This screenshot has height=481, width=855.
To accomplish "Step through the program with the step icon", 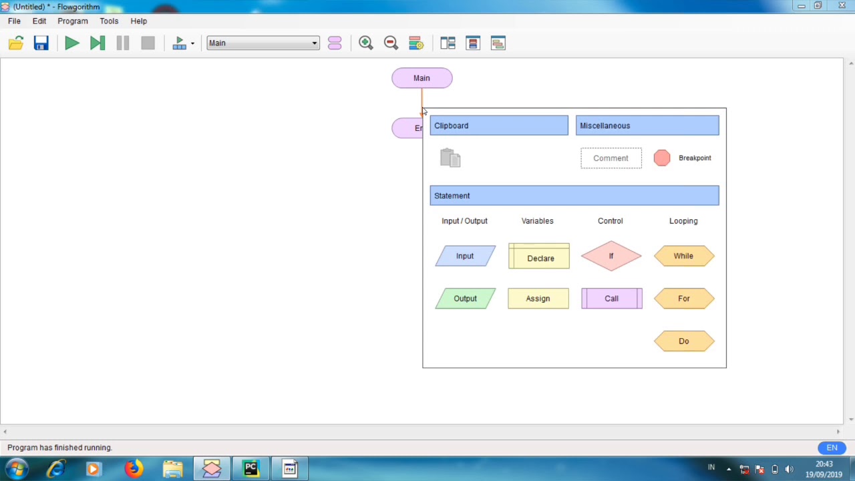I will 98,43.
